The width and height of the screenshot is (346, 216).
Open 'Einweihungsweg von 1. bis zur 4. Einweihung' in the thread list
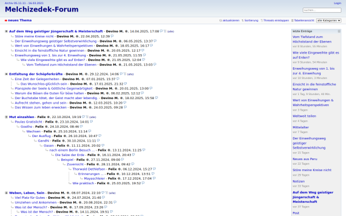tap(50, 55)
